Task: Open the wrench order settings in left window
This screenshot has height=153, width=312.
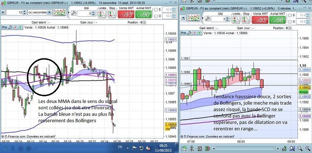Action: tap(73, 13)
